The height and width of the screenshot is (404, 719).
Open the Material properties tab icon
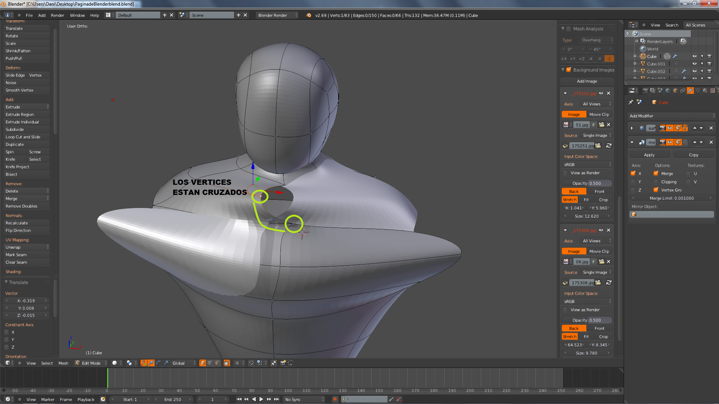705,91
